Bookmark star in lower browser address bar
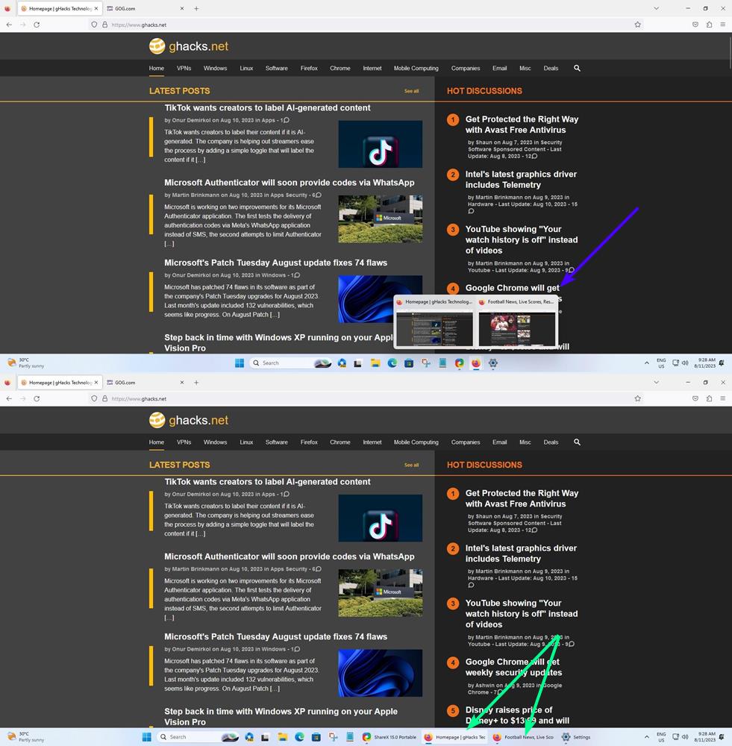This screenshot has width=732, height=746. click(638, 398)
